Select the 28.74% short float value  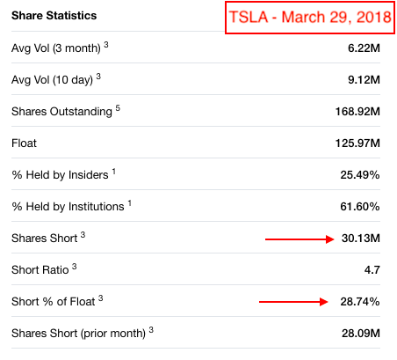click(x=360, y=302)
